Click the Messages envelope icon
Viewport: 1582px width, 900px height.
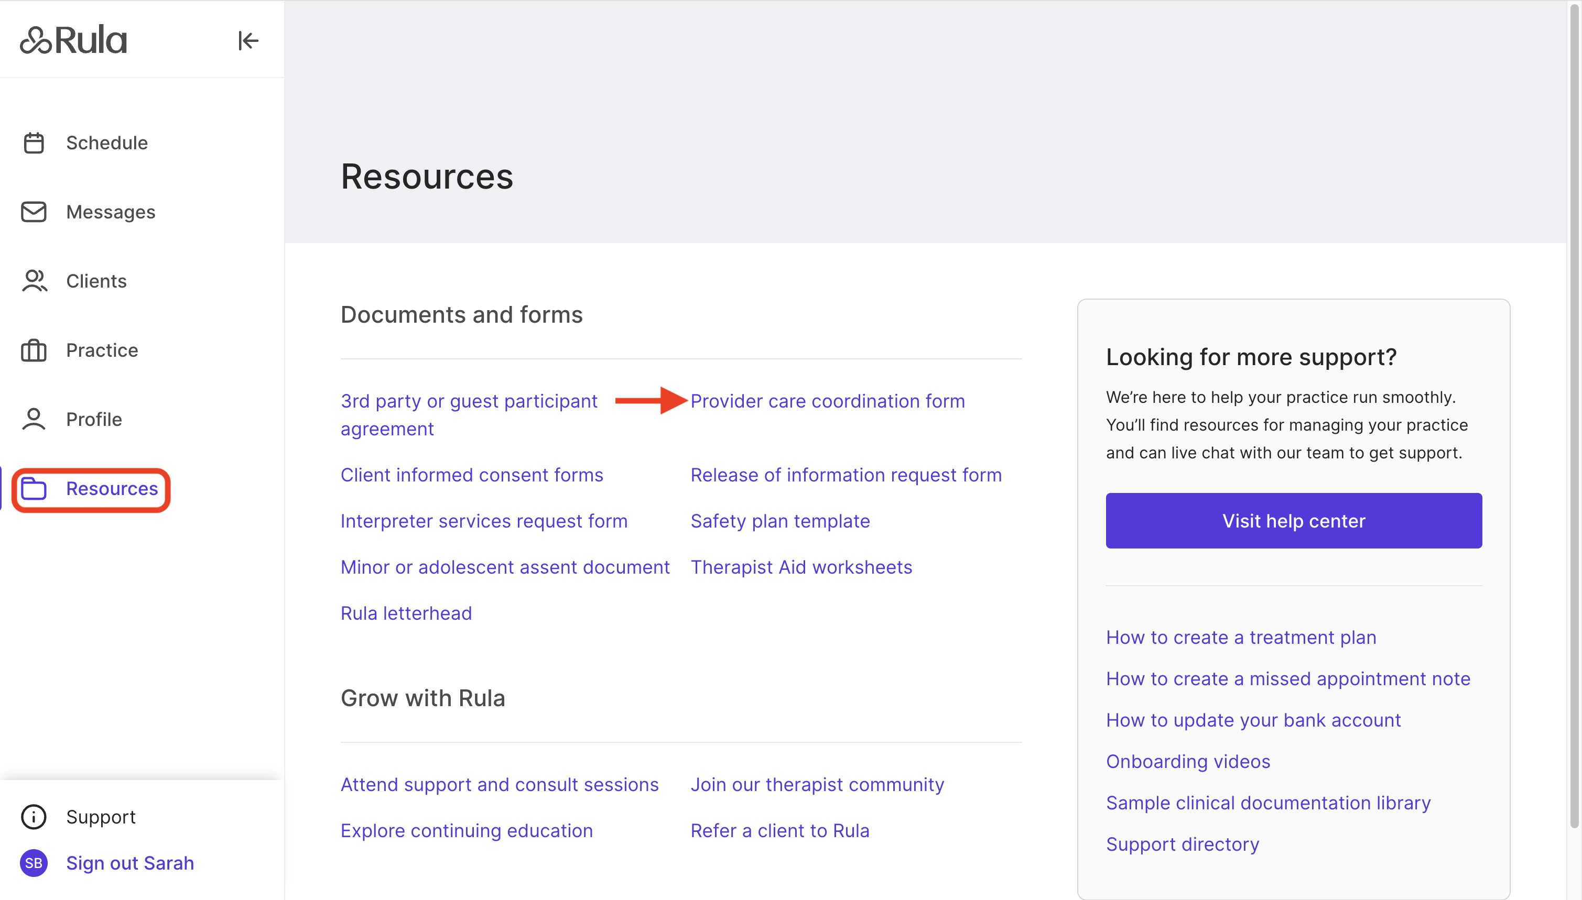tap(34, 212)
